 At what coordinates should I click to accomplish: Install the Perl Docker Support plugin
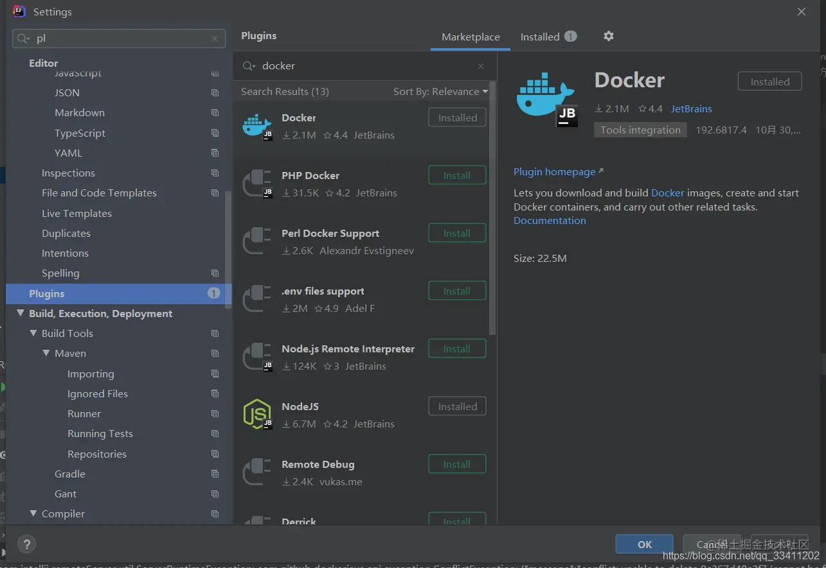point(457,233)
